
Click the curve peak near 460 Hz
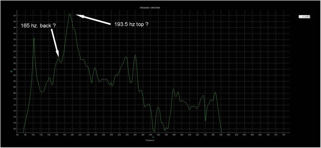(x=174, y=89)
